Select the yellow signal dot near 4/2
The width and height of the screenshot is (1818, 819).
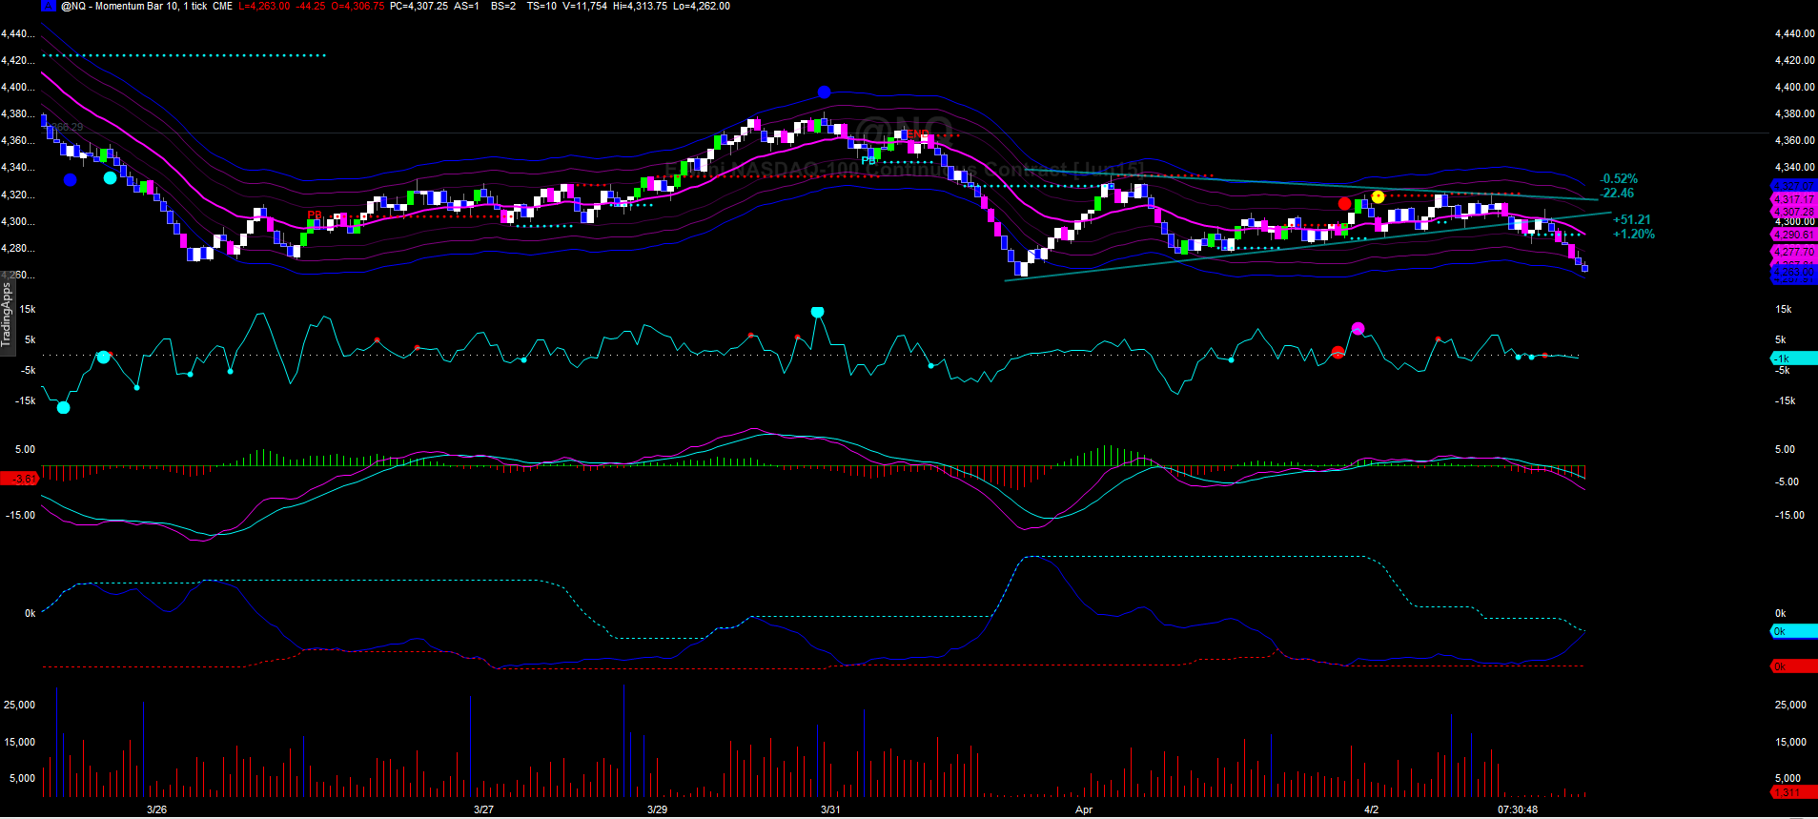click(x=1378, y=197)
